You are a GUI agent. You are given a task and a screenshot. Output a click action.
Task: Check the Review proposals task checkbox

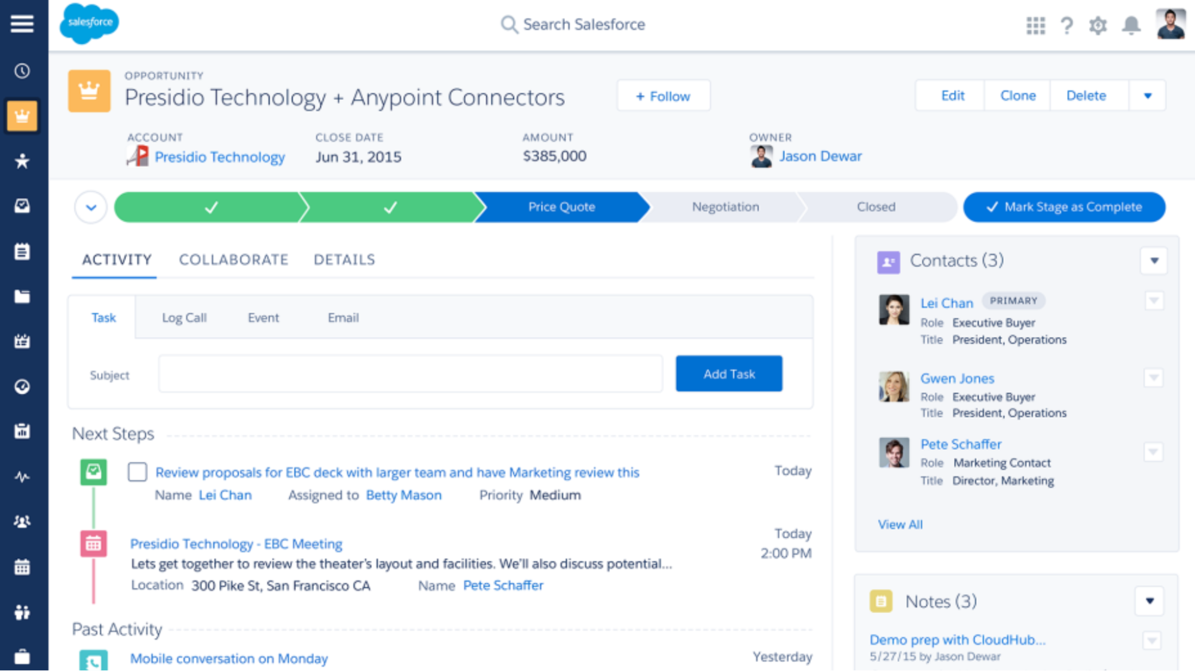pos(137,471)
